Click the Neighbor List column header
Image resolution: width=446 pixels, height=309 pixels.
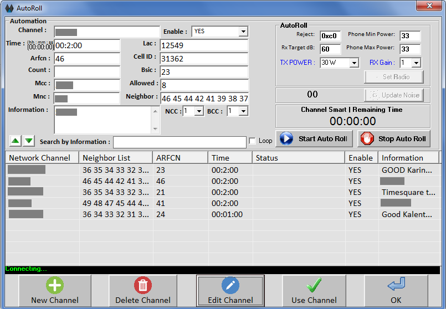coord(114,158)
